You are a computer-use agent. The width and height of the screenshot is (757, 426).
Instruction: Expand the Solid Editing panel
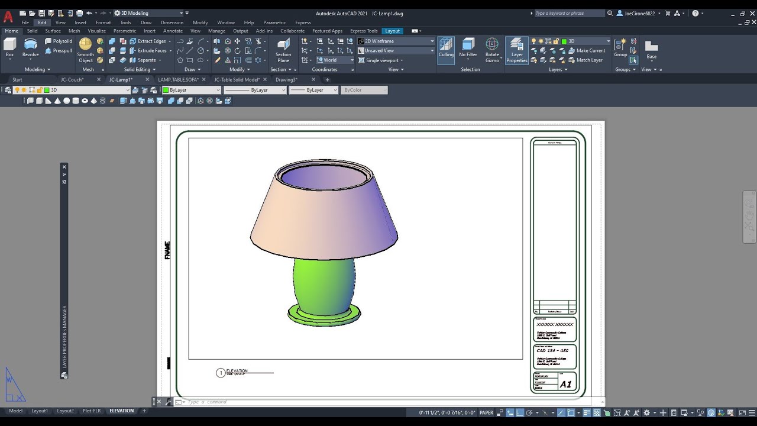[140, 69]
